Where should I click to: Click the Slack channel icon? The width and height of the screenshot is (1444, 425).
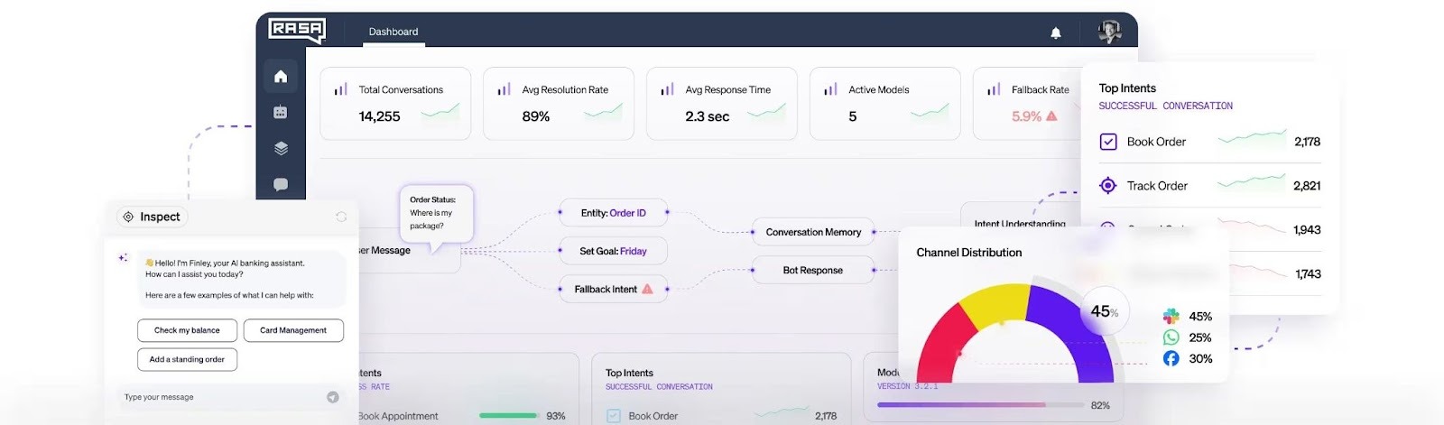1171,316
